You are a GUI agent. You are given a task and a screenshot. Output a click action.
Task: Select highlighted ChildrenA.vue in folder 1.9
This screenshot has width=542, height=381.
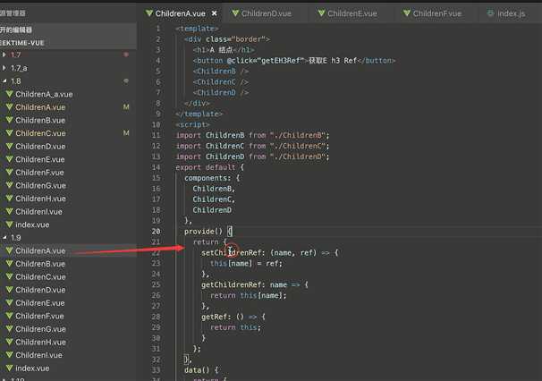click(x=40, y=250)
